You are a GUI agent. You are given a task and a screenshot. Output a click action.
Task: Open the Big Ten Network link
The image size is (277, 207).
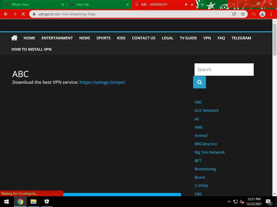click(210, 152)
